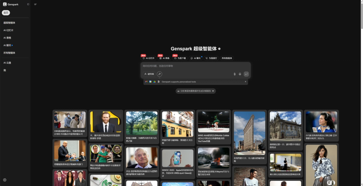Open the WWE-AAA Worlds Collide article card
The height and width of the screenshot is (186, 363).
[214, 127]
